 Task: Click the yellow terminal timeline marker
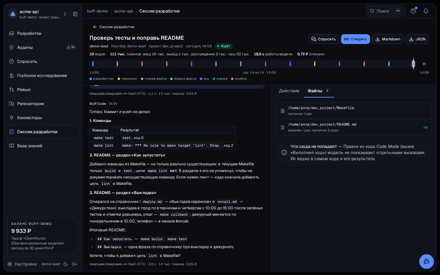(x=315, y=64)
